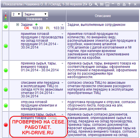Viewport: 140px width, 138px height.
Task: Click green light of приемка сырья, тары row
Action: click(x=6, y=70)
